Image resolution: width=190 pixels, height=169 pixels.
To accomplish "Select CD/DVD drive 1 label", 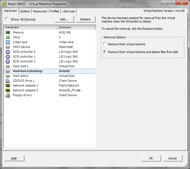I will [x=24, y=81].
